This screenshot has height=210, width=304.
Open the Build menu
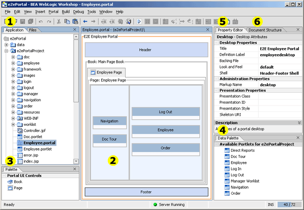66,12
